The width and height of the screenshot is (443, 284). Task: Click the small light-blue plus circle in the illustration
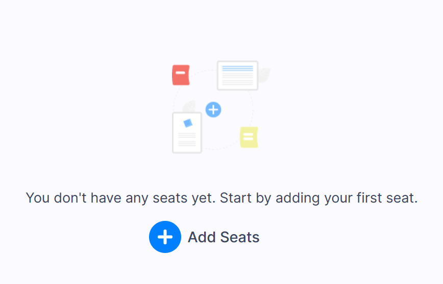coord(213,109)
